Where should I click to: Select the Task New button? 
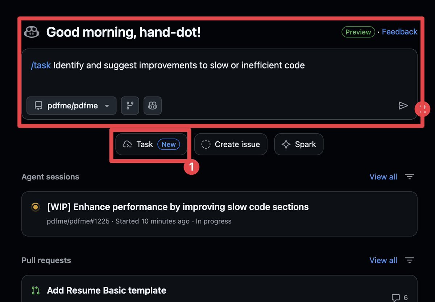coord(152,144)
